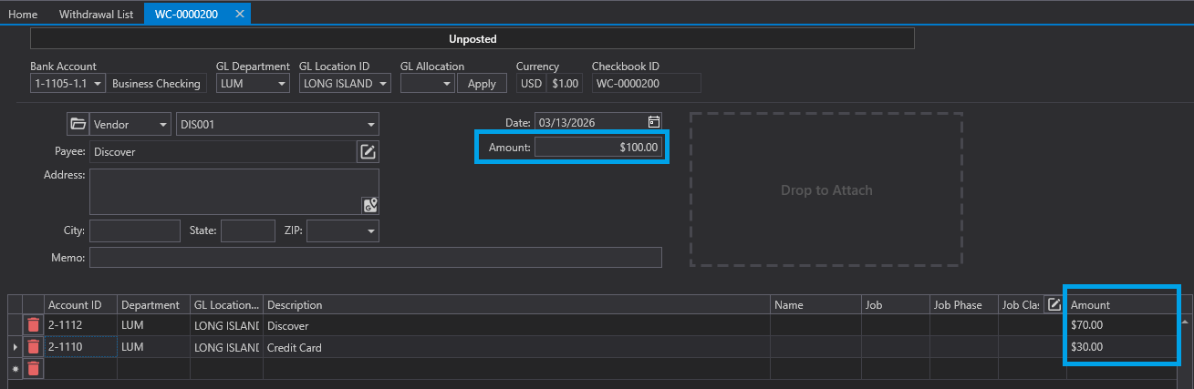Click the folder icon beside Vendor dropdown
Screen dimensions: 1194x389
78,125
